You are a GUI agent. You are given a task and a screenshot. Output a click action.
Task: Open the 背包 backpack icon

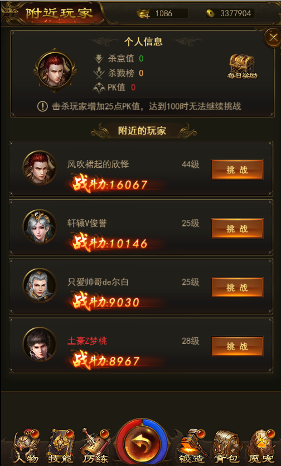click(x=226, y=446)
